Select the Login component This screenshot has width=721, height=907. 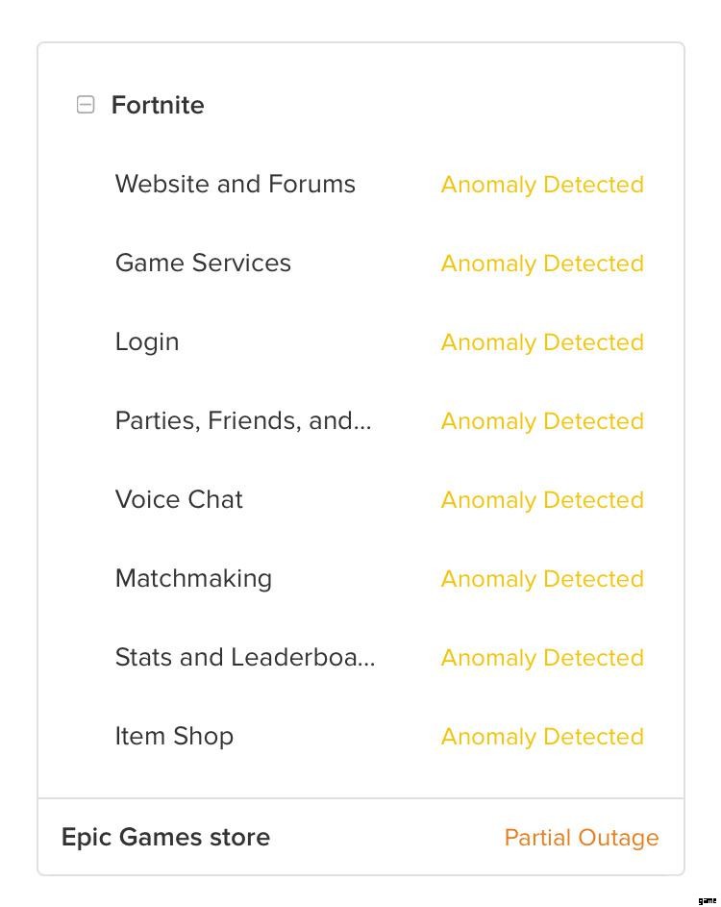(147, 341)
